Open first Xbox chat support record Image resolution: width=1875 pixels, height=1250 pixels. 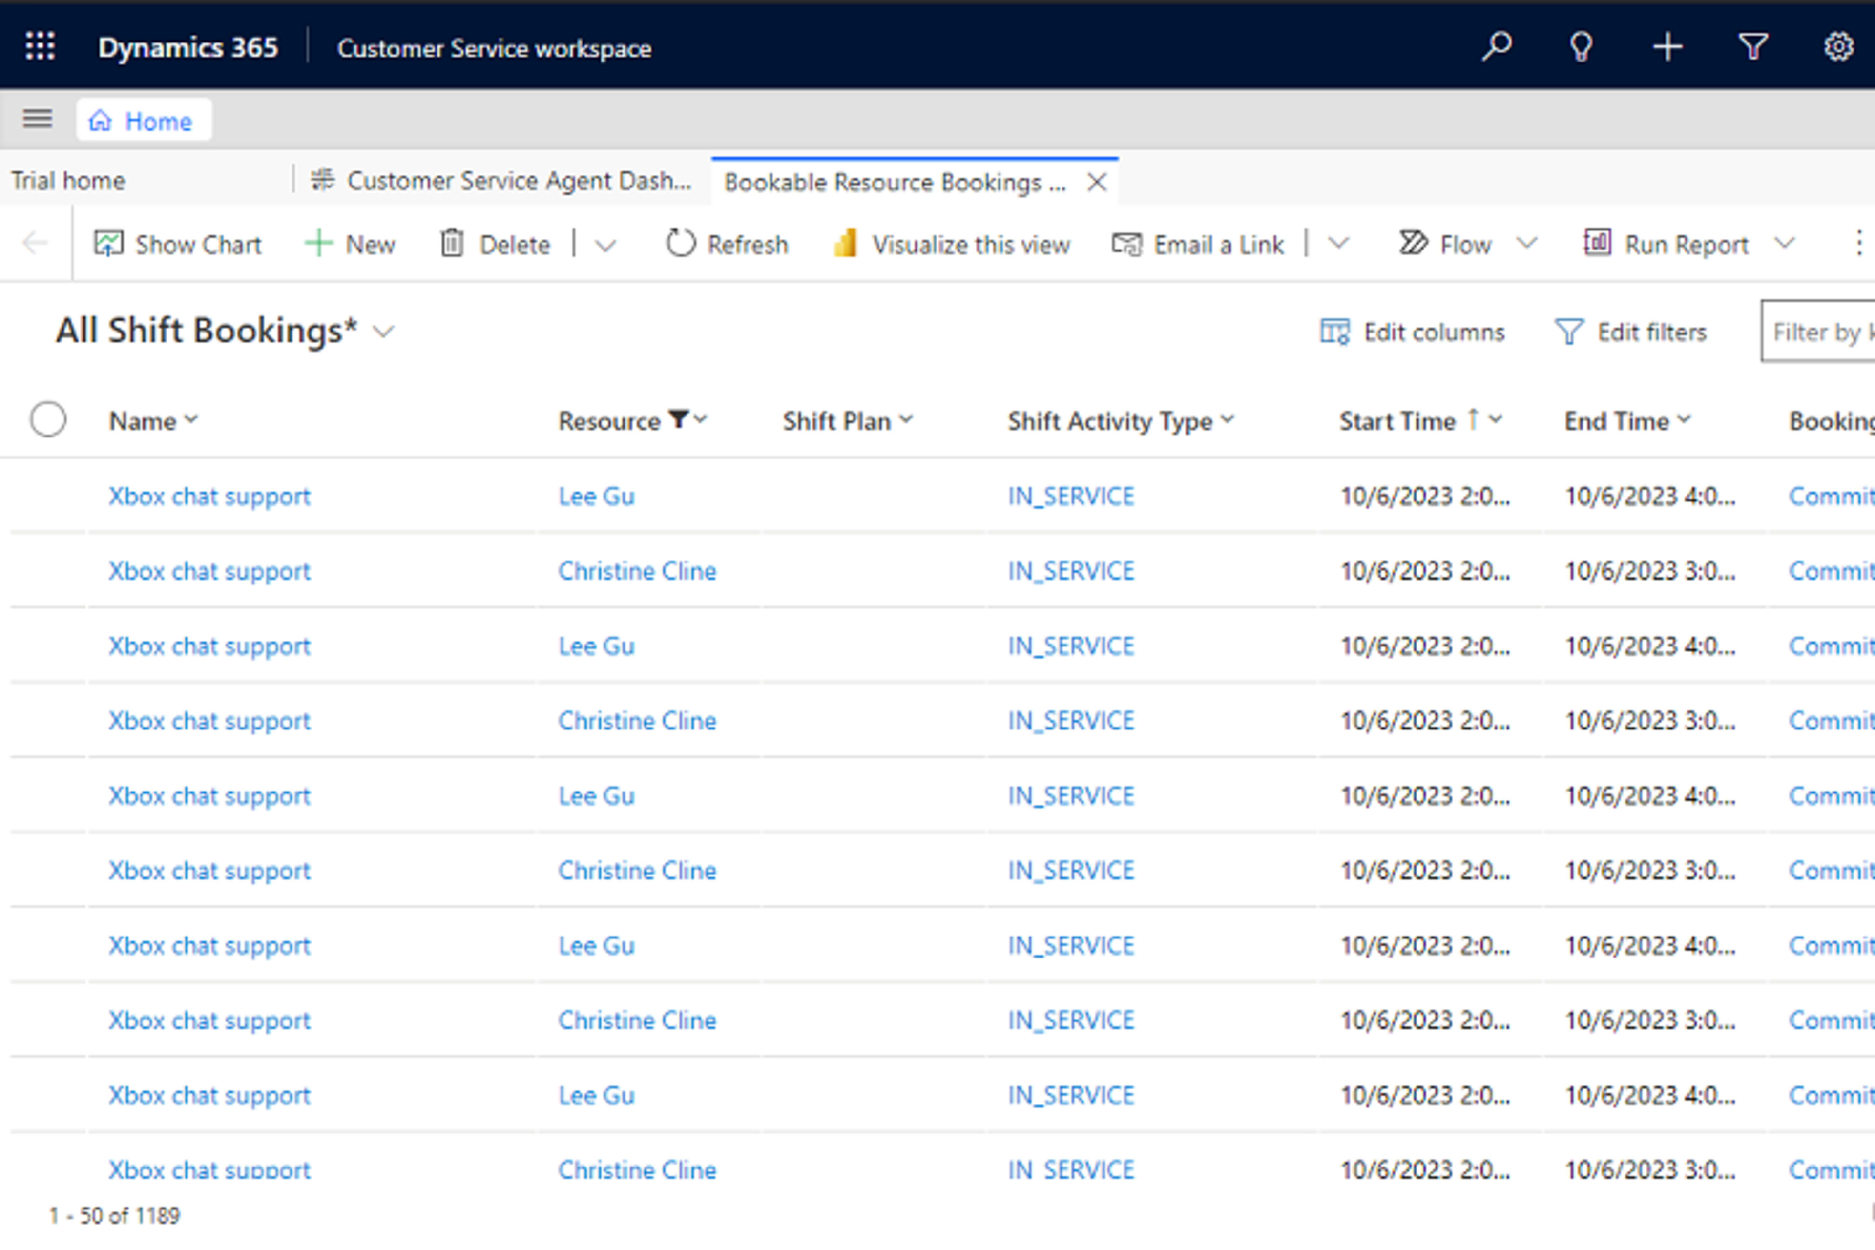coord(209,496)
